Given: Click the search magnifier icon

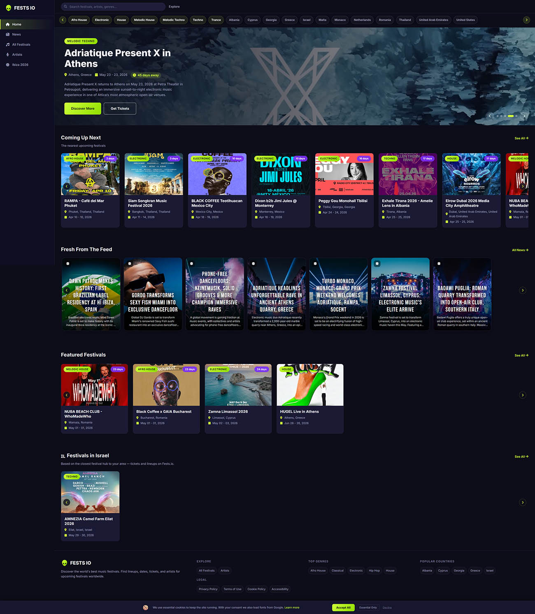Looking at the screenshot, I should point(65,7).
